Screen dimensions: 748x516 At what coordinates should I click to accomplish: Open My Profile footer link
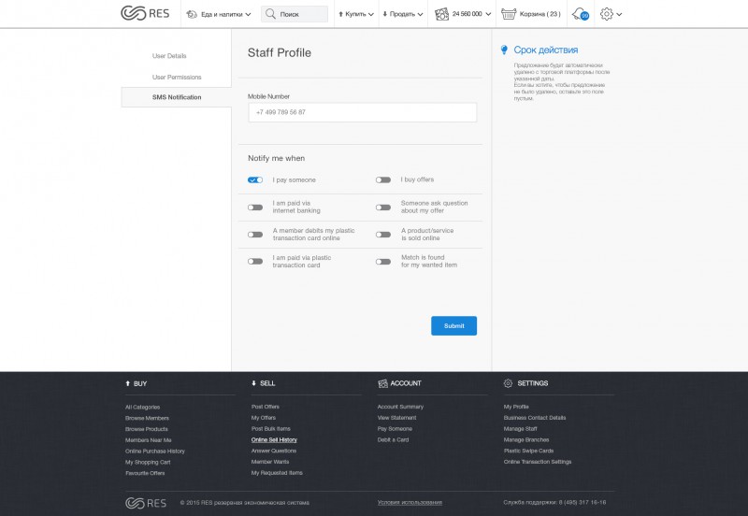coord(516,407)
